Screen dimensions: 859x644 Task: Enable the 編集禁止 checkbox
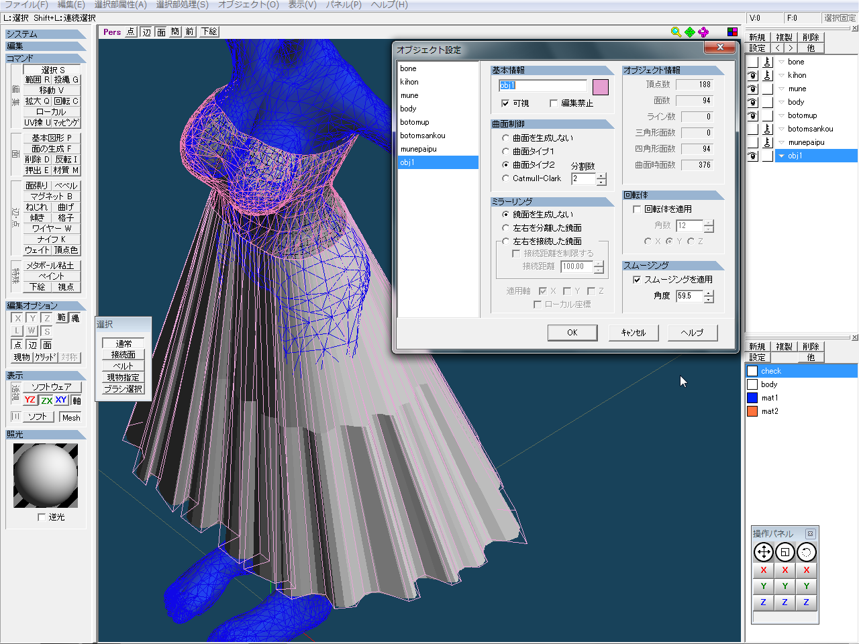(x=554, y=103)
